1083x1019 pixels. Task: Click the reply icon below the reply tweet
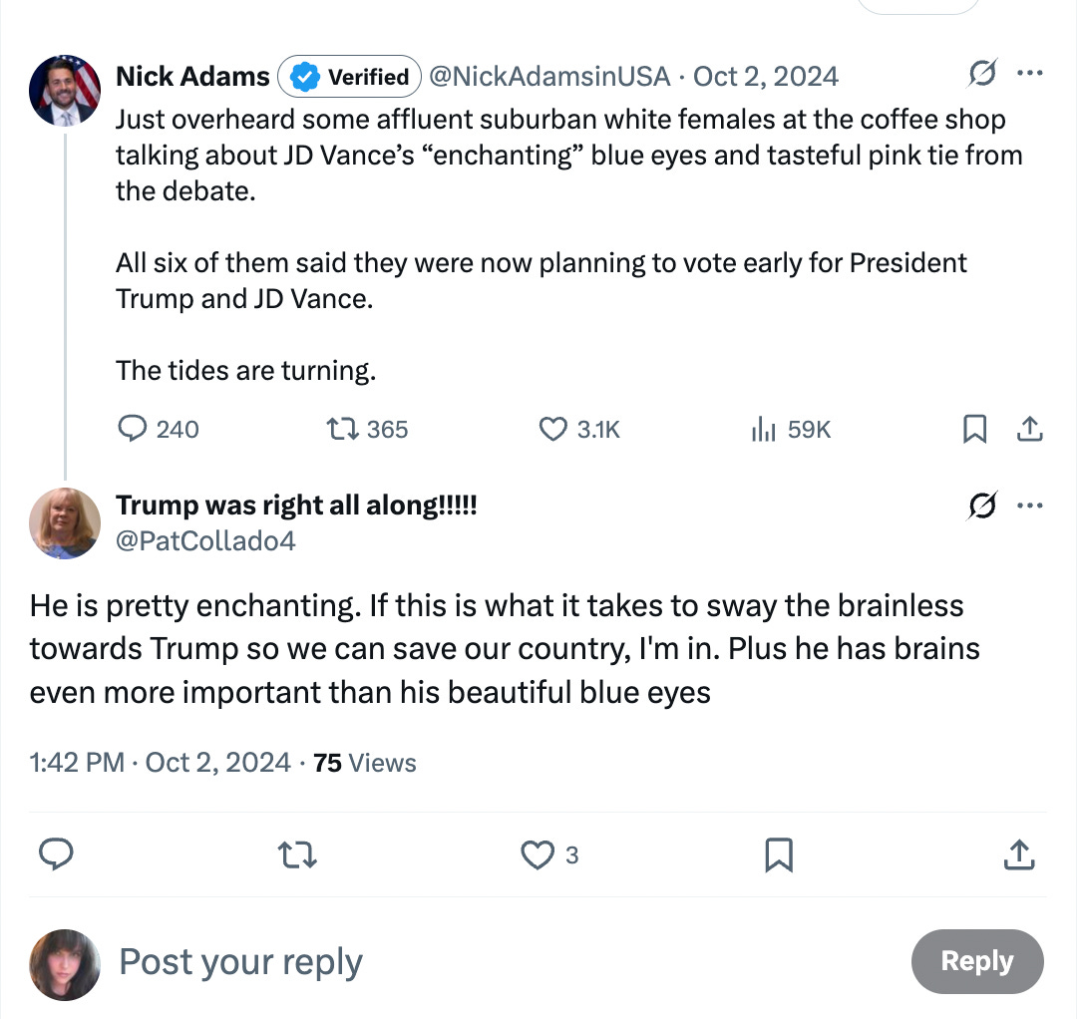point(57,854)
